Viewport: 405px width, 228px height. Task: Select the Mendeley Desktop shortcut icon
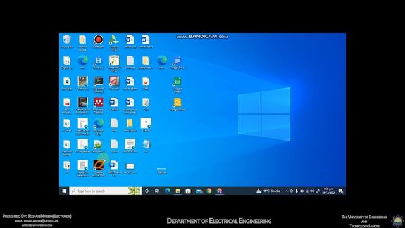pyautogui.click(x=99, y=106)
